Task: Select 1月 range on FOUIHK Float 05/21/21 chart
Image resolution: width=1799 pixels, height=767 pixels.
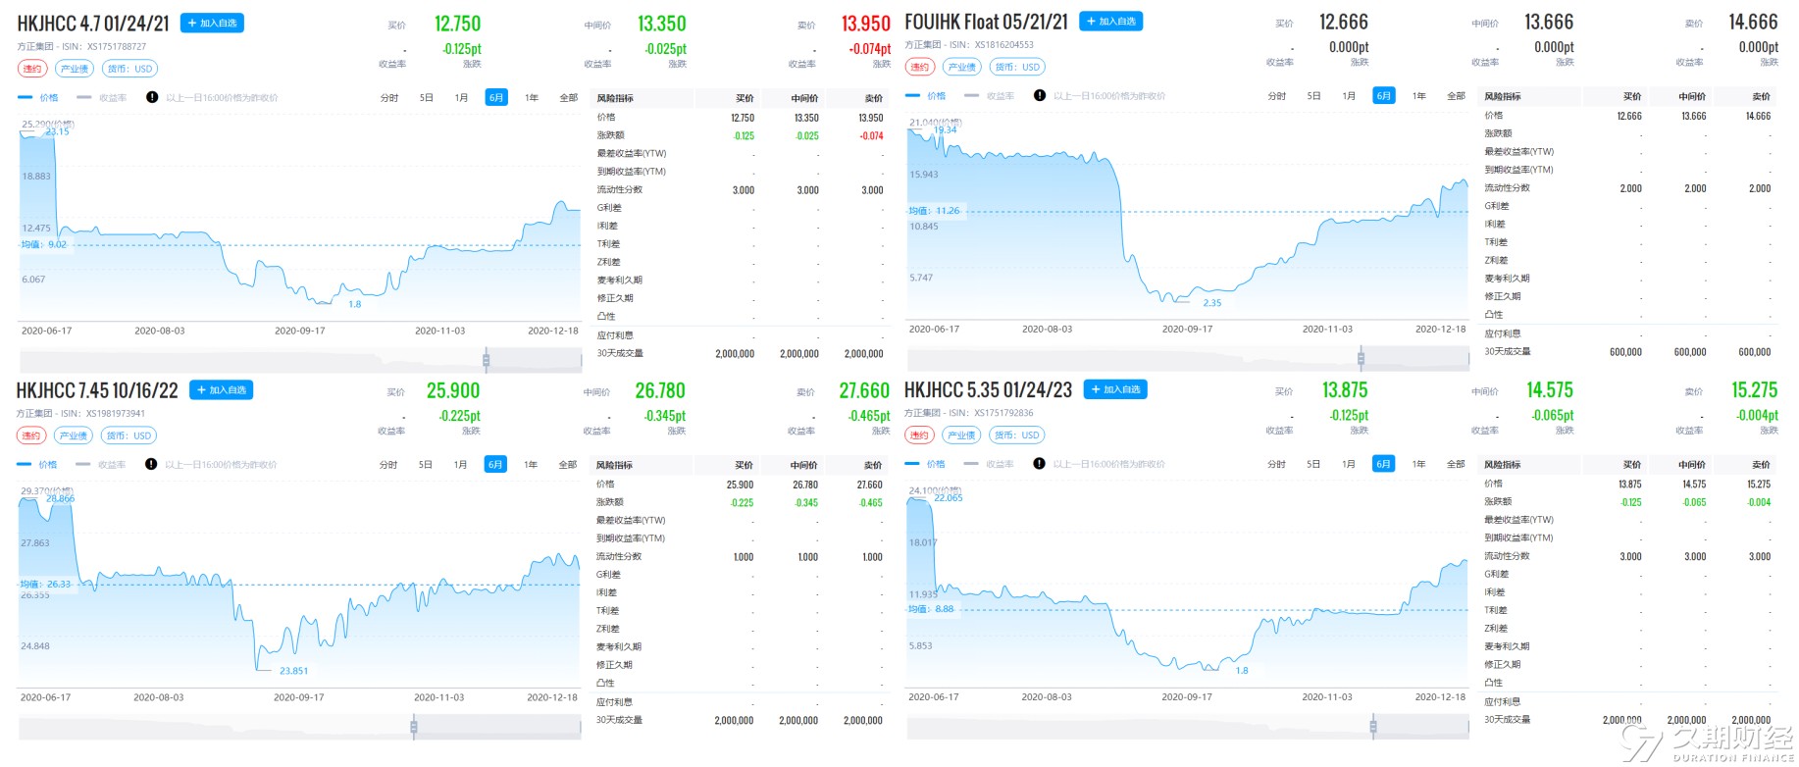Action: click(1350, 95)
